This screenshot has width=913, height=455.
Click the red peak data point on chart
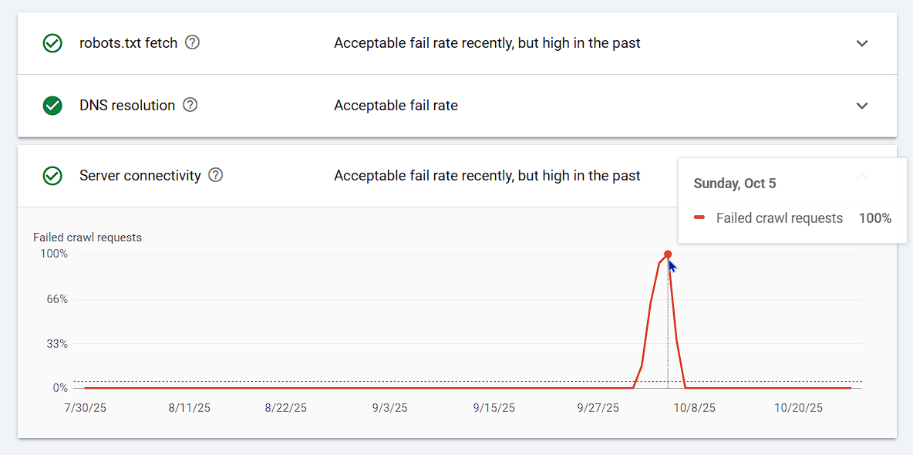click(x=668, y=254)
